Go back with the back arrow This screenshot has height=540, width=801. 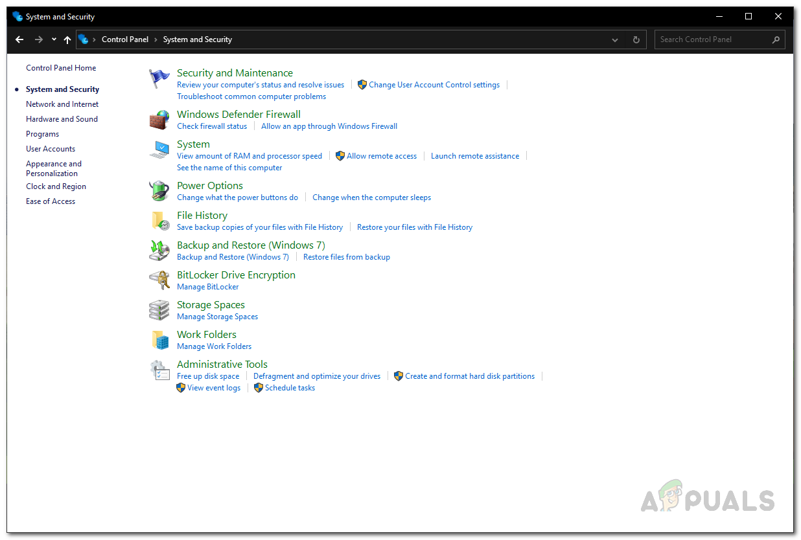click(x=19, y=39)
